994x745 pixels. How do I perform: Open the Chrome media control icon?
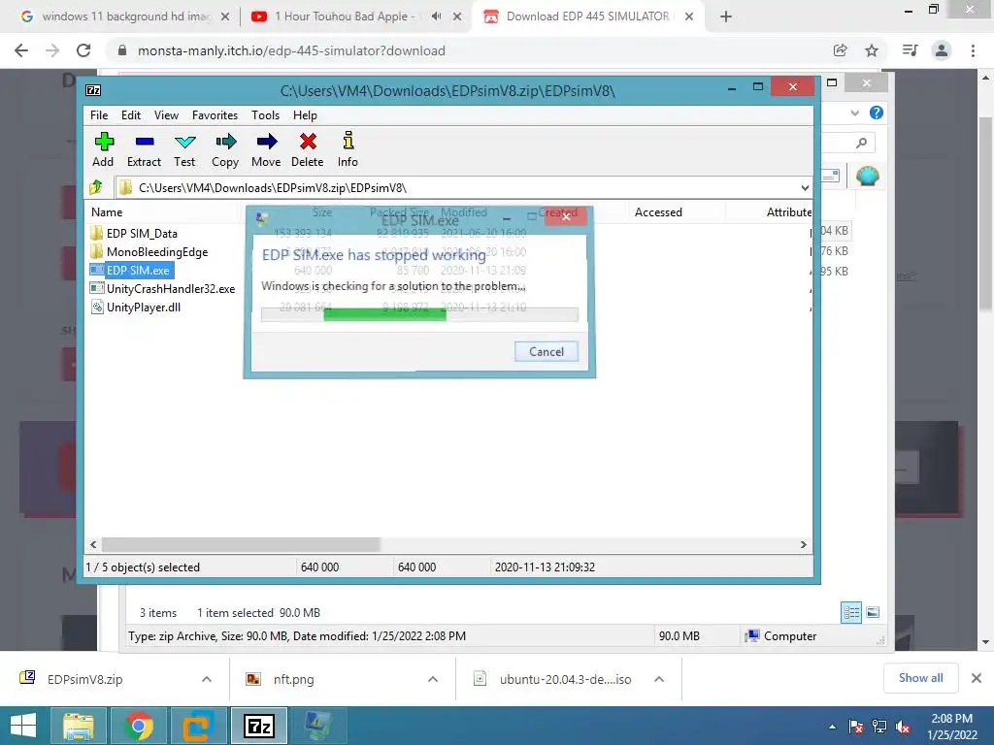910,50
